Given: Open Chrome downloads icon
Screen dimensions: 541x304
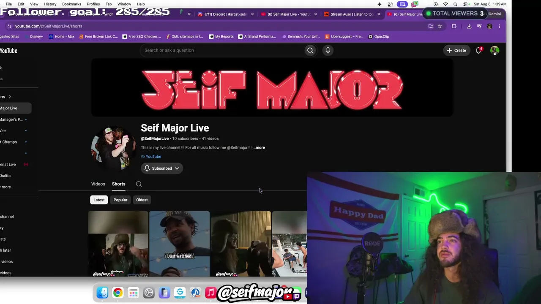Looking at the screenshot, I should pos(469,26).
